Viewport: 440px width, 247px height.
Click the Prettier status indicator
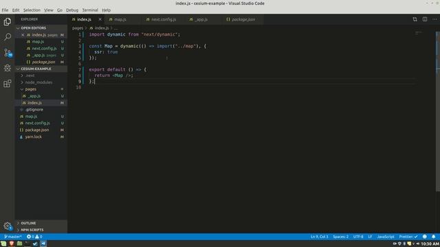coord(408,237)
